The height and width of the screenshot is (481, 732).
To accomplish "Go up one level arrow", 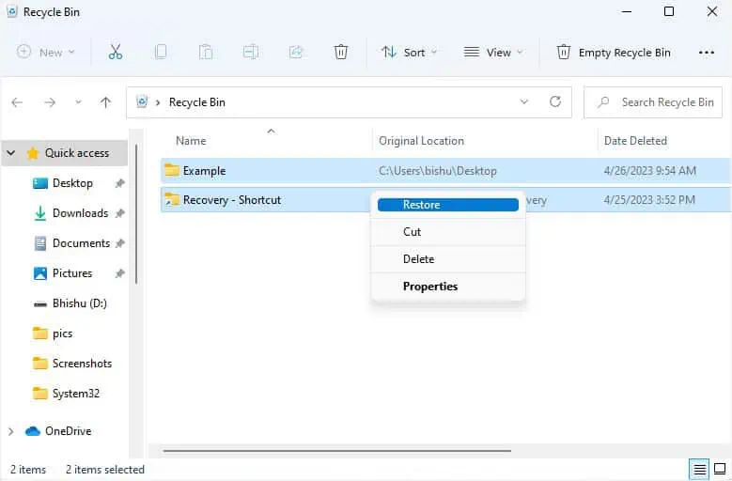I will pos(106,102).
